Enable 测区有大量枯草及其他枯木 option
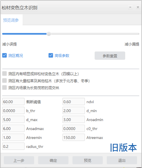 [5, 81]
